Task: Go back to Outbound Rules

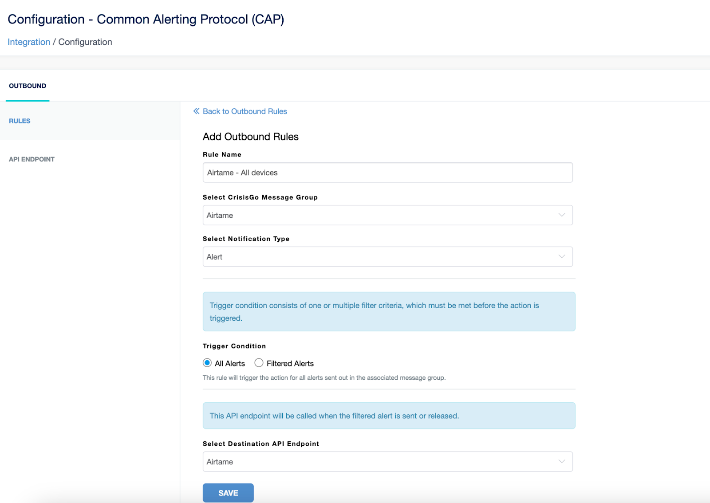Action: coord(245,111)
